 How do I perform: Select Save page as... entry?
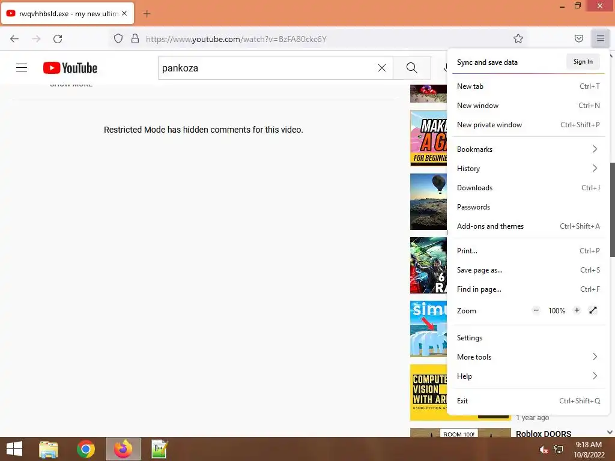(x=528, y=270)
